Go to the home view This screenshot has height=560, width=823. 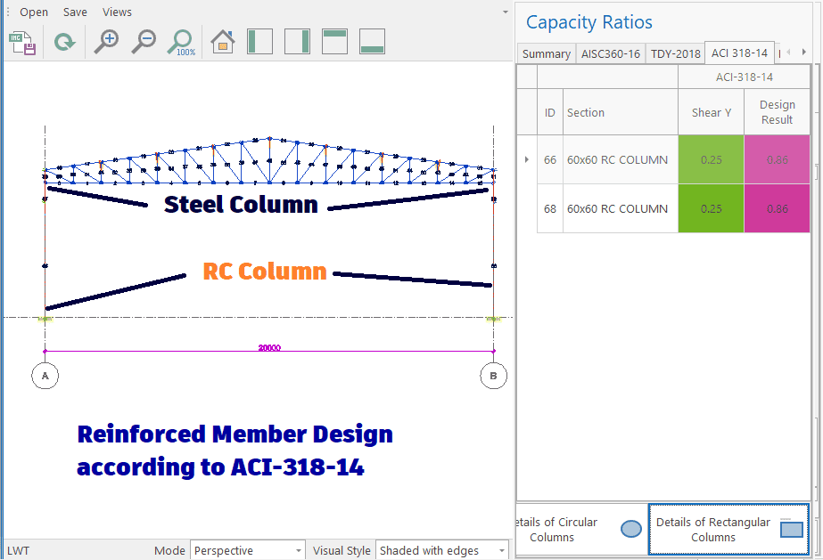[222, 42]
